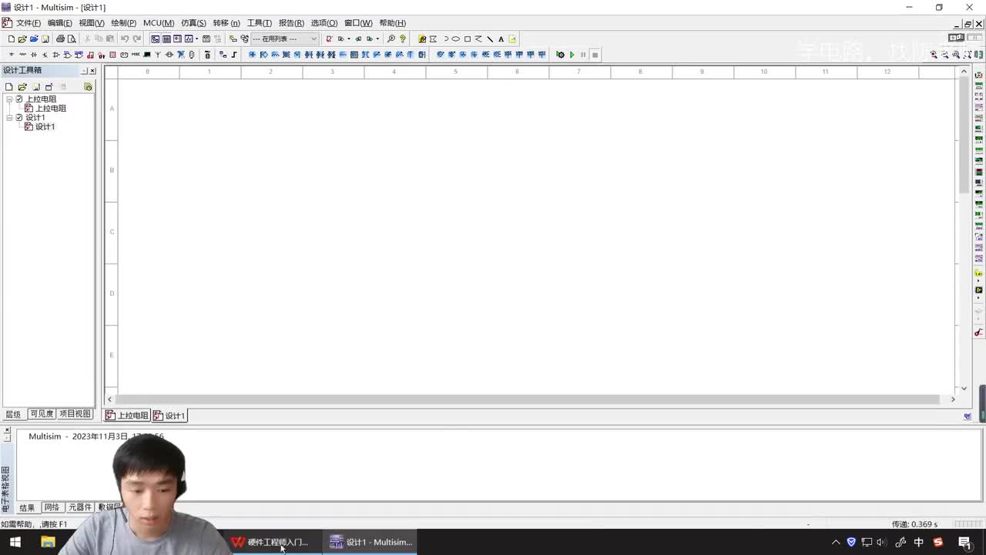Create new design in Design Toolbox
The height and width of the screenshot is (555, 986).
tap(9, 87)
